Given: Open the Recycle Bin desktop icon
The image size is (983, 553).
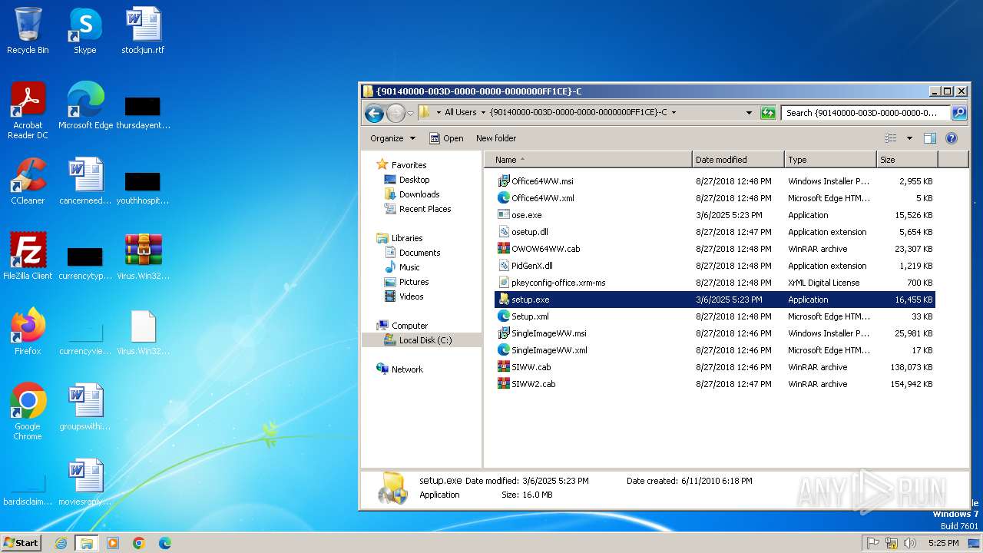Looking at the screenshot, I should pyautogui.click(x=28, y=31).
